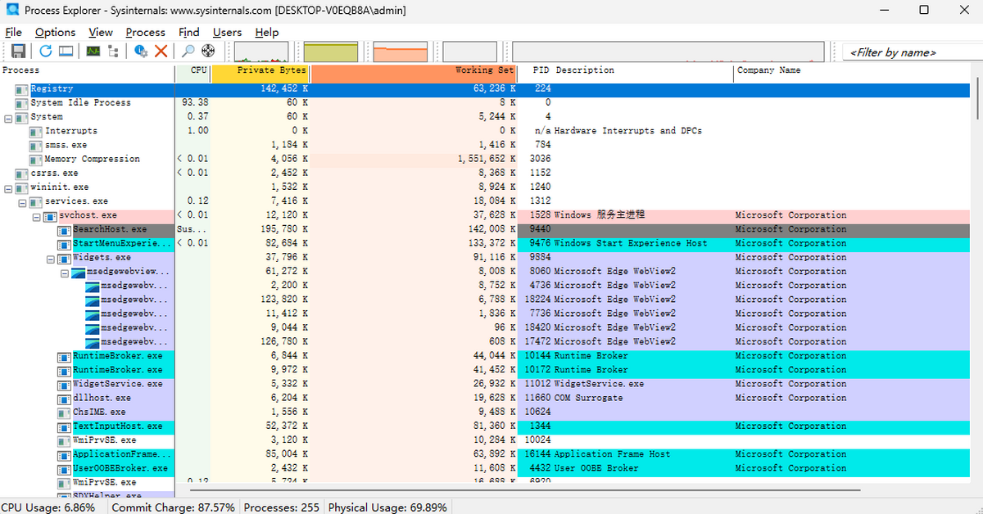Screen dimensions: 983x514
Task: Click the ChsIME.exe process icon
Action: tap(64, 413)
